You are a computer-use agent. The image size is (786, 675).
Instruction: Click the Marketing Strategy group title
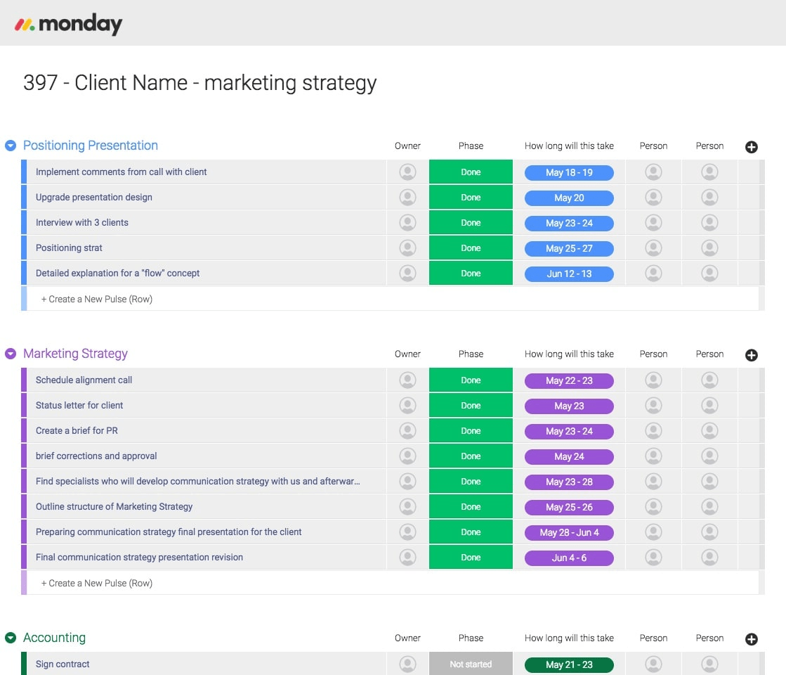[76, 354]
